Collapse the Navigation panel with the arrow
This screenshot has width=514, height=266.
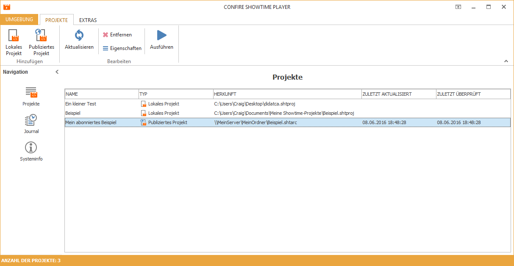pyautogui.click(x=57, y=72)
